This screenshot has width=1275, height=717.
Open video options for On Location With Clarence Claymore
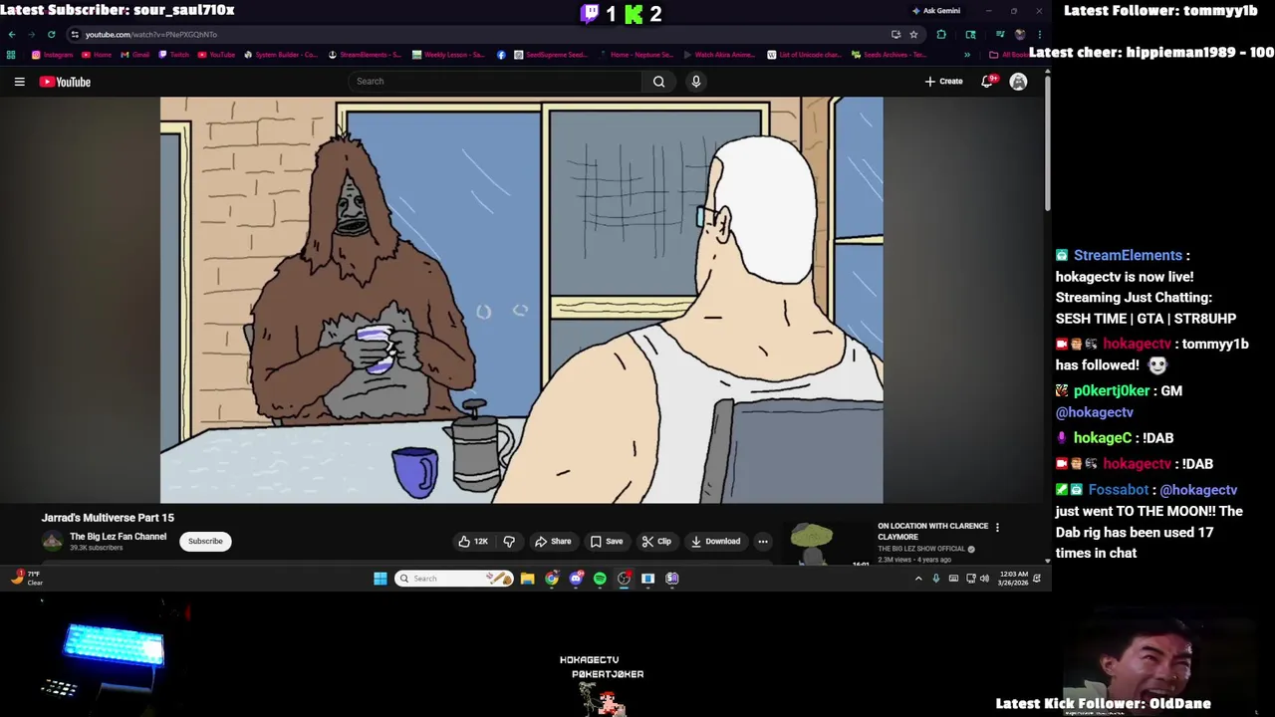[x=997, y=527]
